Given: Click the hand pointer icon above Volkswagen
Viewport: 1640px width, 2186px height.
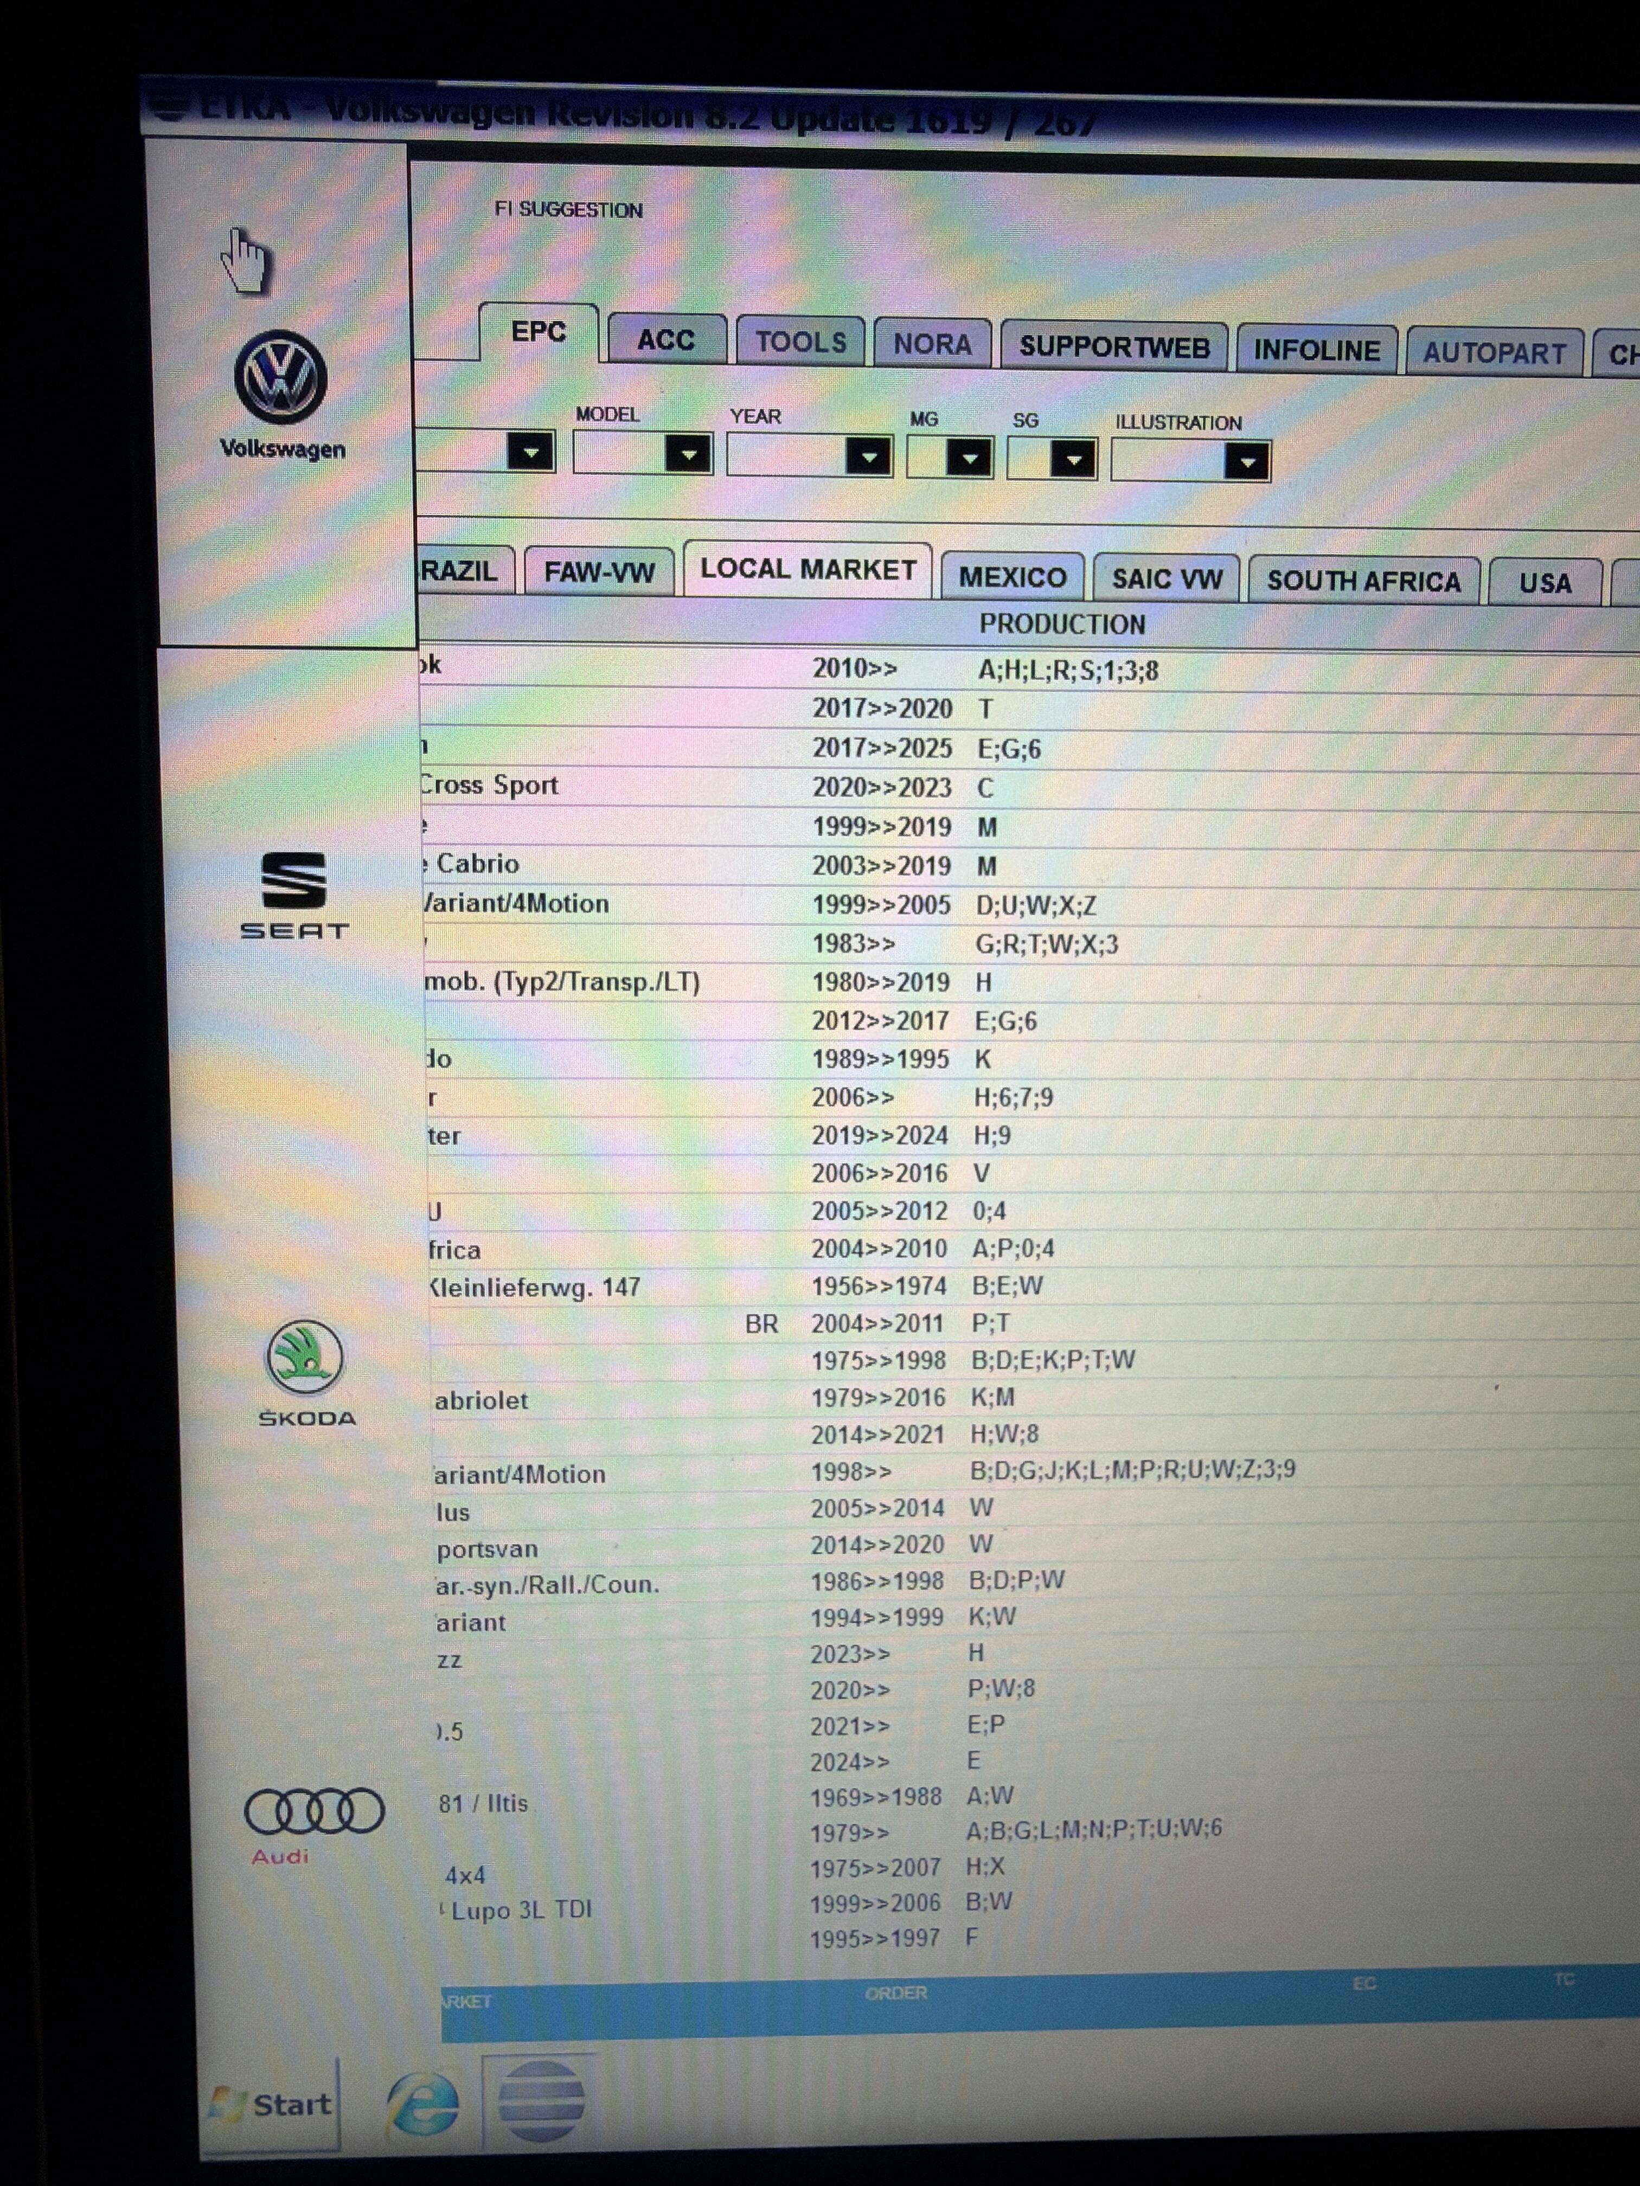Looking at the screenshot, I should point(243,261).
